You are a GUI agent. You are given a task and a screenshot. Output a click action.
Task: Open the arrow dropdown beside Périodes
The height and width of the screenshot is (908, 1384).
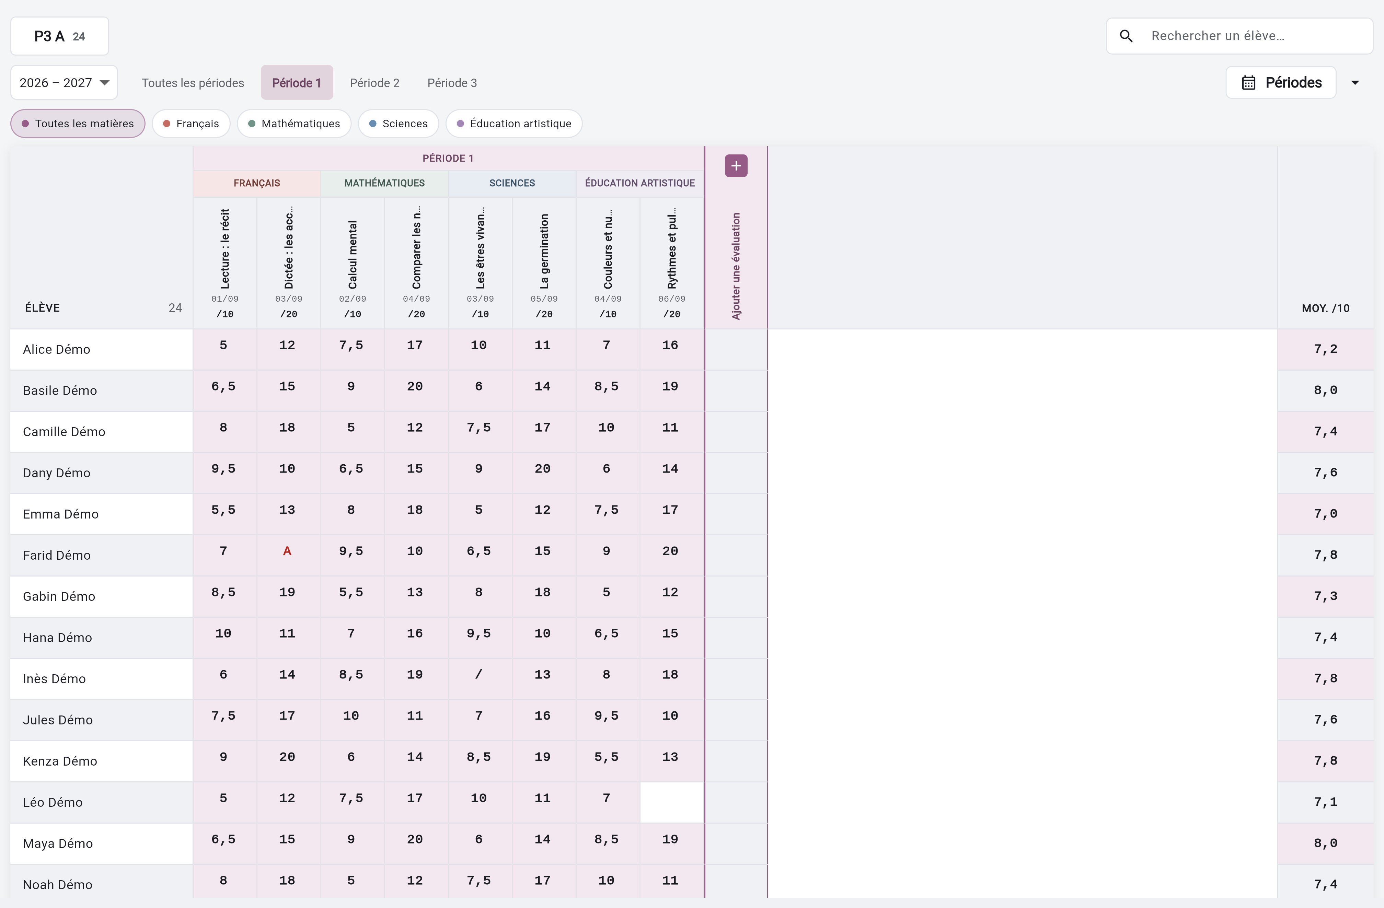[1355, 83]
